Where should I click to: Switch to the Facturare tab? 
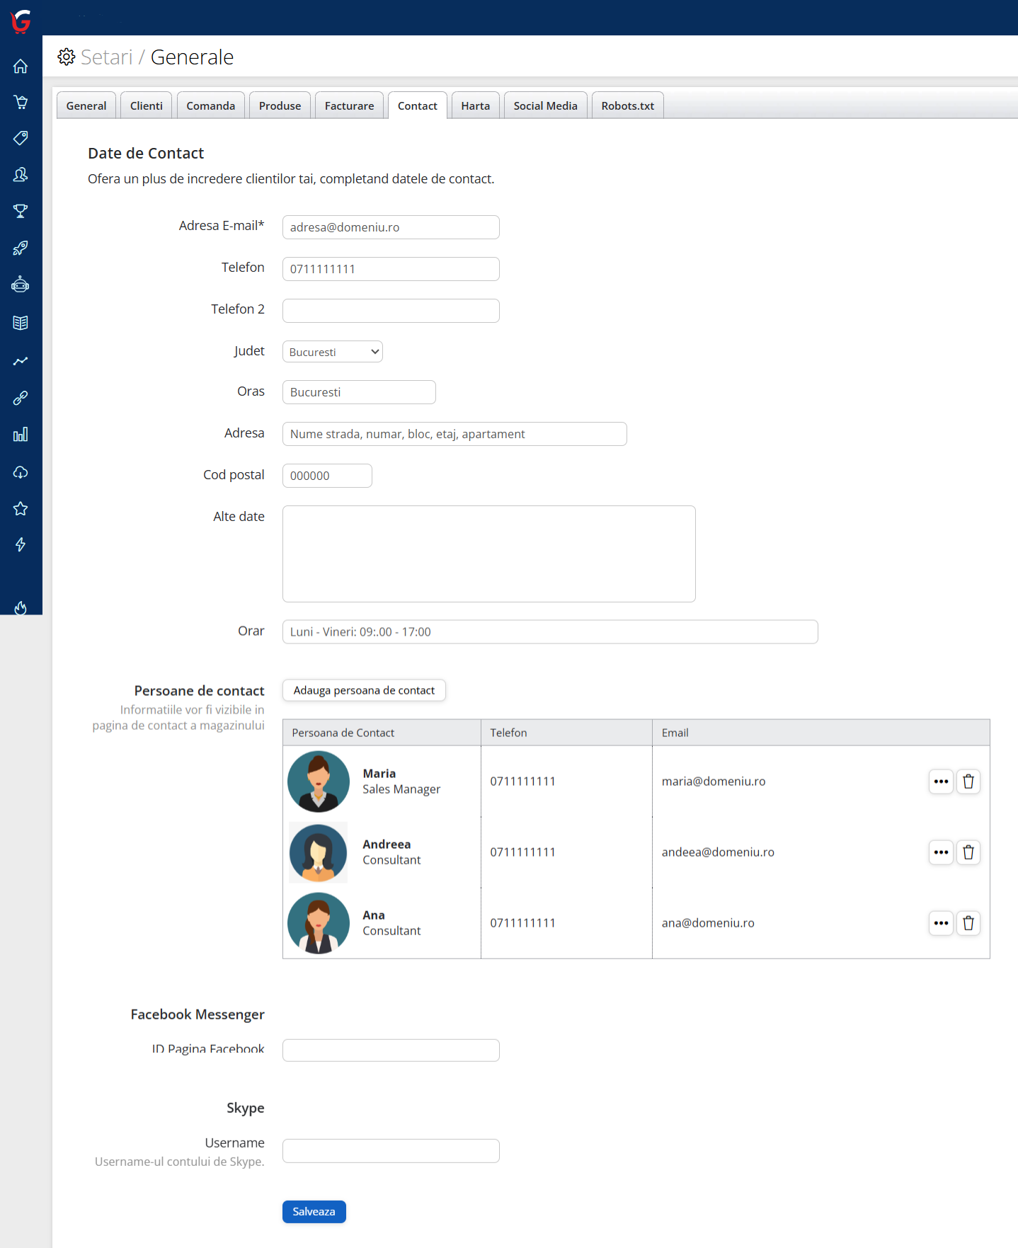point(349,105)
